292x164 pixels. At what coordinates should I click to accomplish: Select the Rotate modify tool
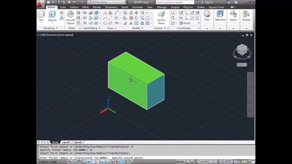pyautogui.click(x=136, y=18)
